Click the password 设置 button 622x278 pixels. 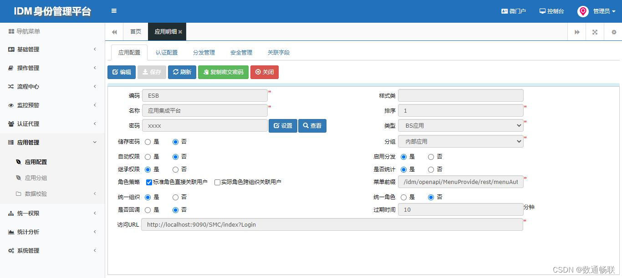point(283,126)
